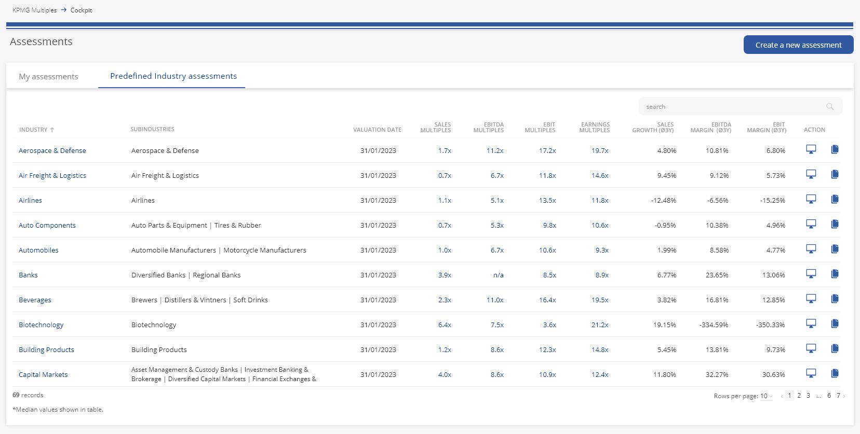
Task: Click the monitor icon in Capital Markets row
Action: [x=811, y=373]
